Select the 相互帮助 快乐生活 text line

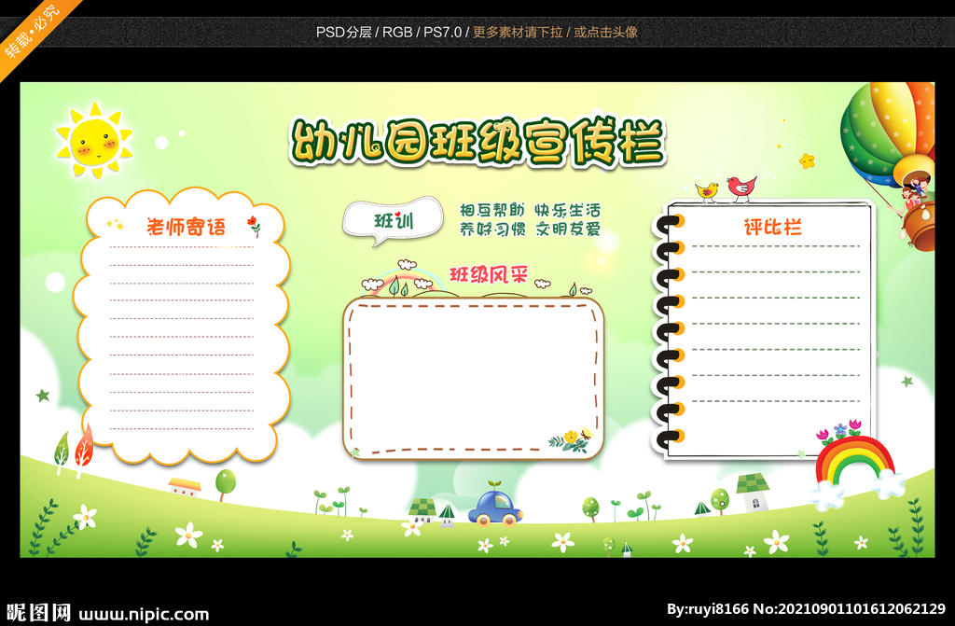click(x=530, y=210)
